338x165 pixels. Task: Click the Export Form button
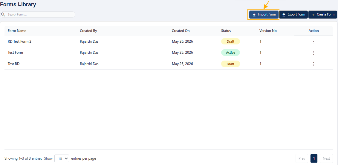coord(293,15)
